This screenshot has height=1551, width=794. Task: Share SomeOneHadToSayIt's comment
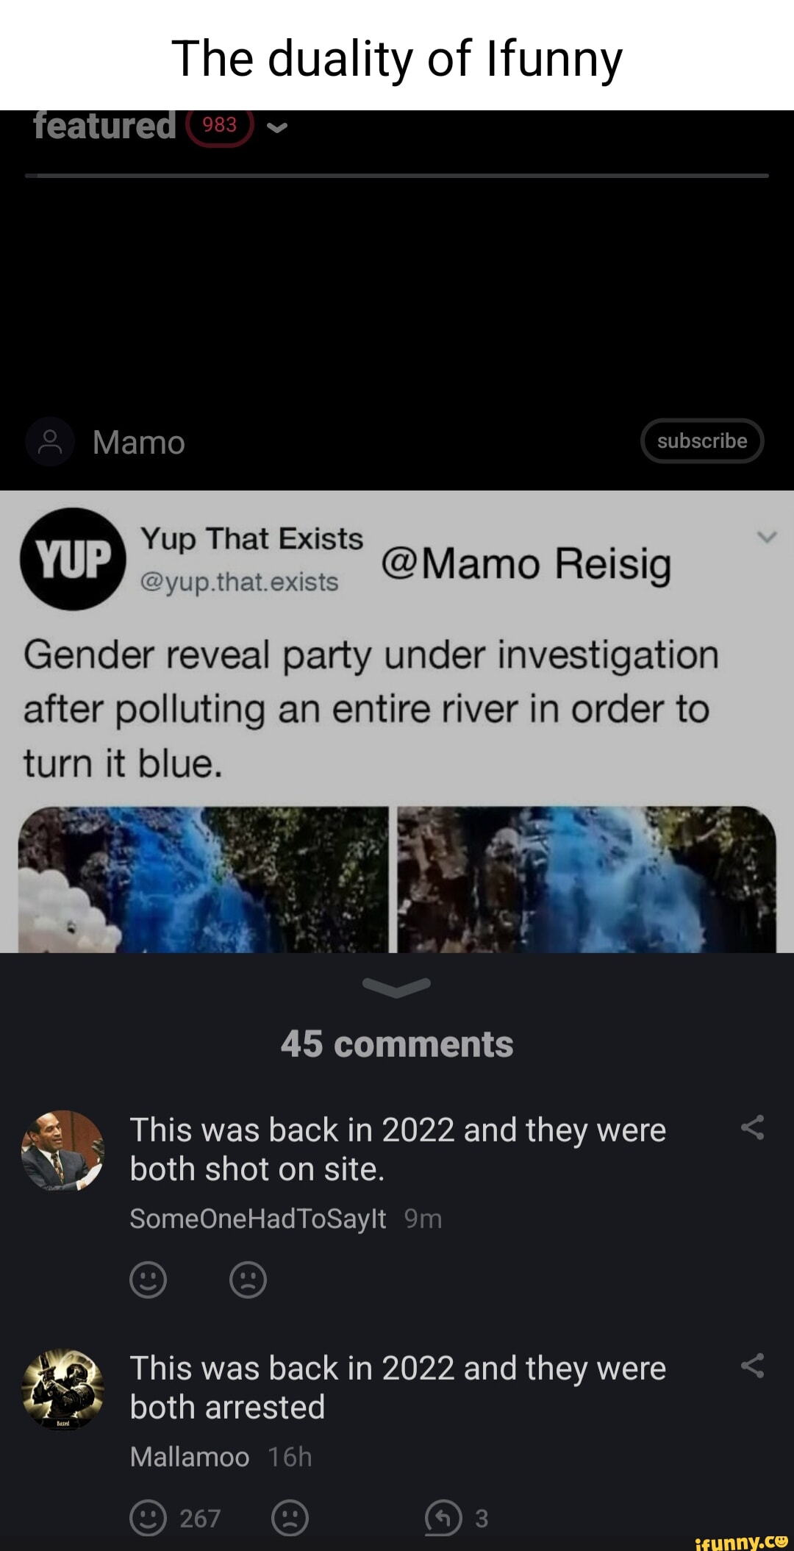click(752, 1127)
